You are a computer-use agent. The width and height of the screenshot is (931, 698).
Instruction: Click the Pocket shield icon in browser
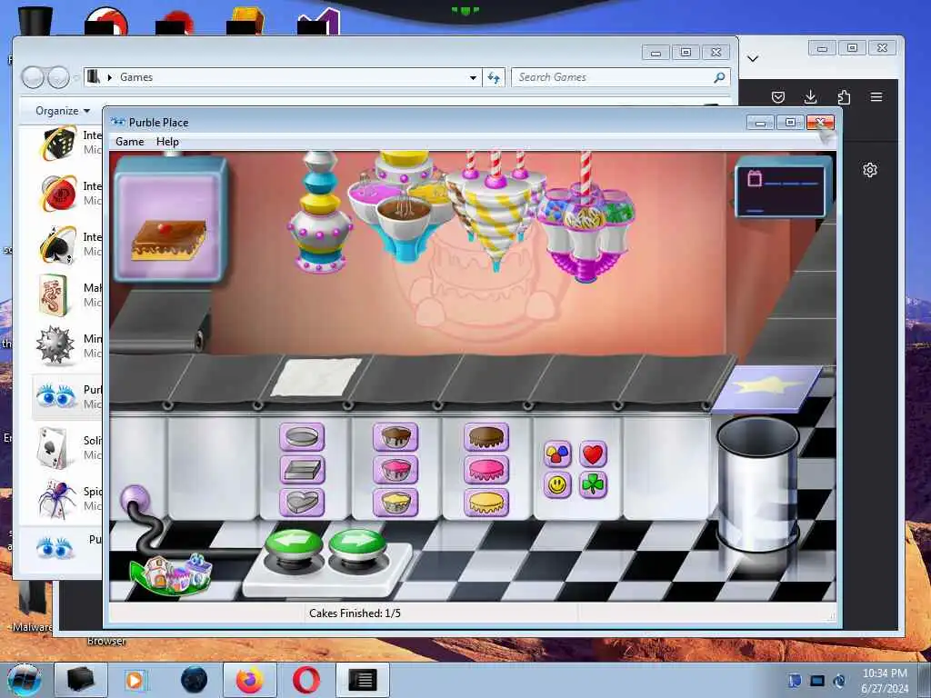[778, 96]
